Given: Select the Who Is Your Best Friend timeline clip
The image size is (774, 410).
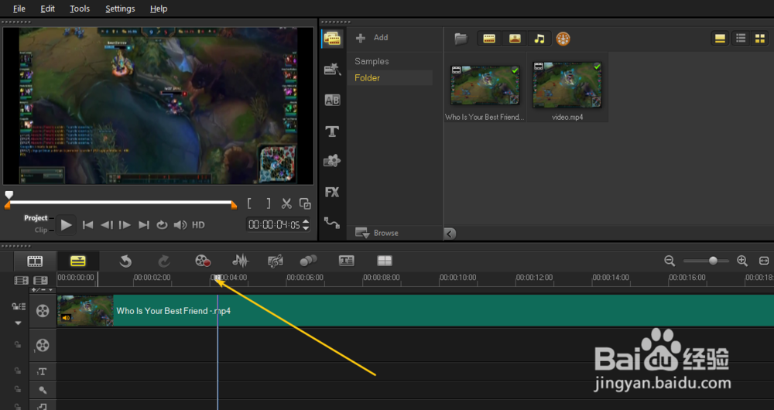Looking at the screenshot, I should coord(415,311).
